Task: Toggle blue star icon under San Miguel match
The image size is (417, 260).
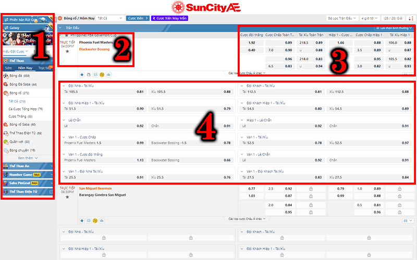Action: coord(82,220)
